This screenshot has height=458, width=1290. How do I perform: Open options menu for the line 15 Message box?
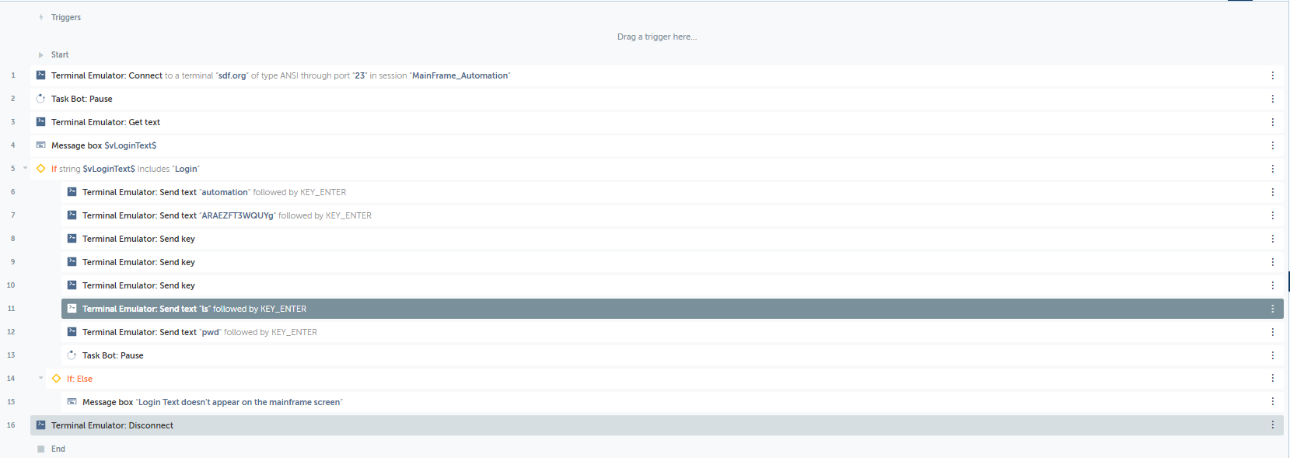pos(1273,402)
